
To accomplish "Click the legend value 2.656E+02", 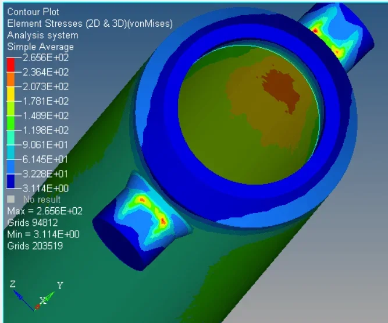I will tap(46, 58).
